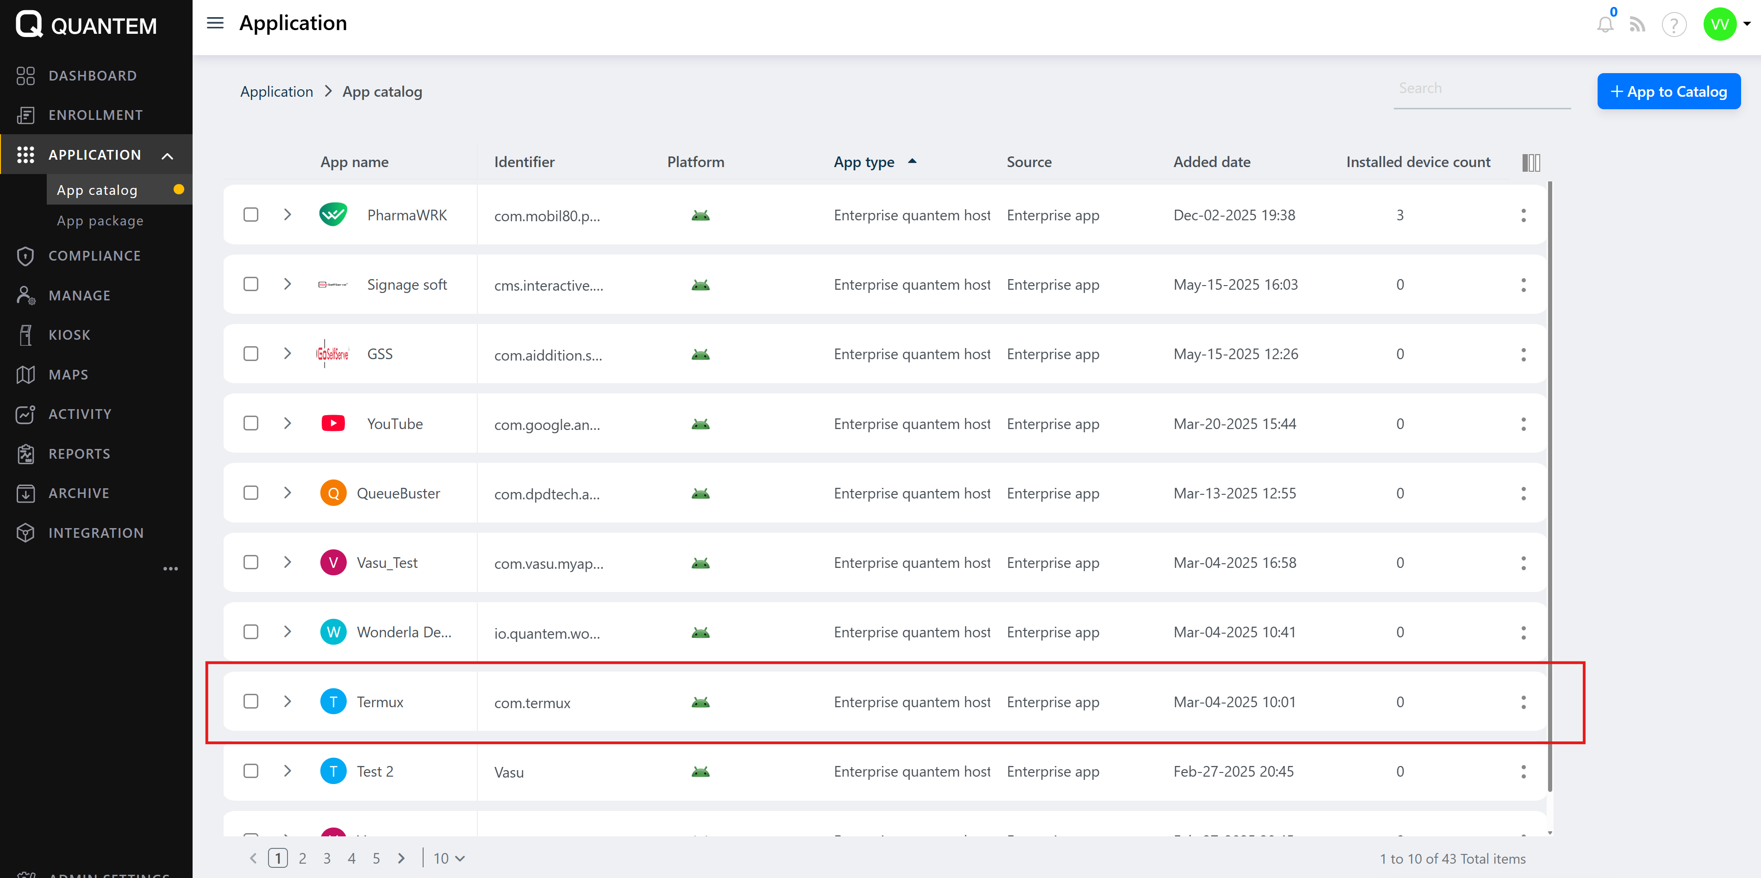Collapse the APPLICATION sidebar section
This screenshot has width=1761, height=878.
pyautogui.click(x=168, y=156)
